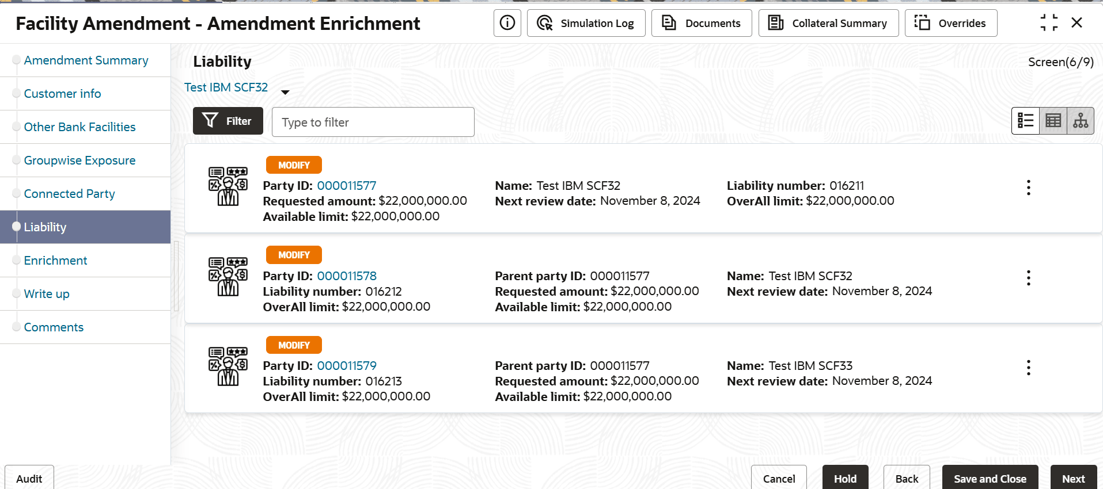Click the Cancel button
Image resolution: width=1103 pixels, height=489 pixels.
779,478
